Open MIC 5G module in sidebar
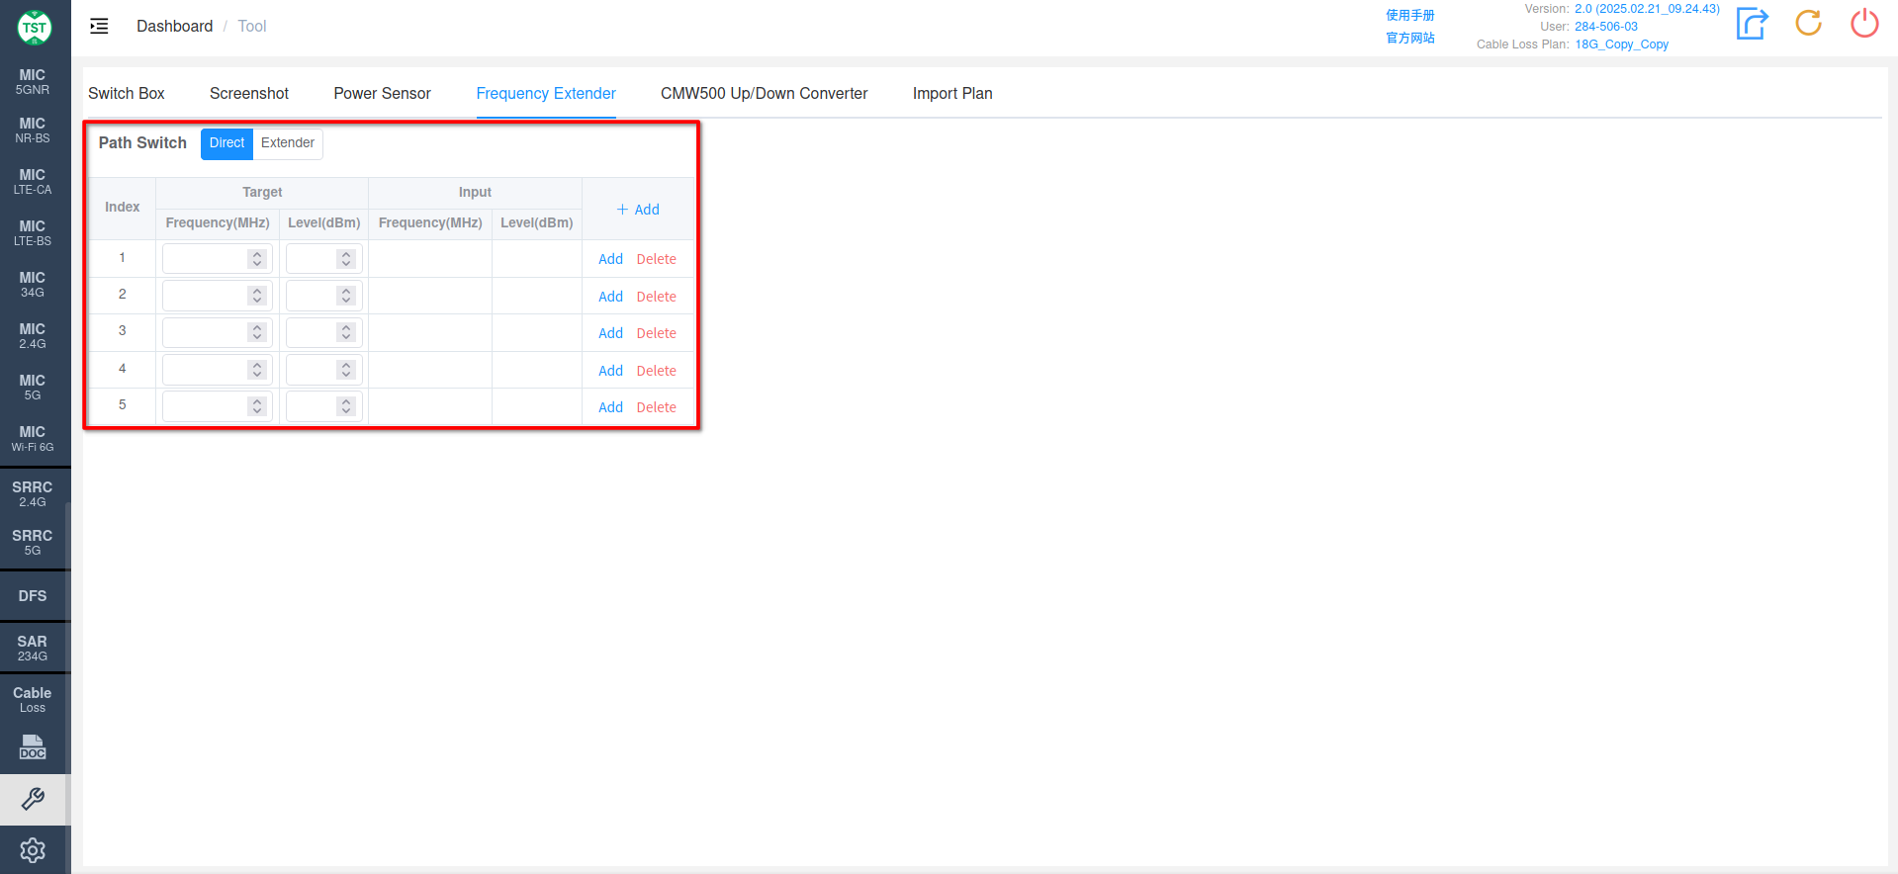This screenshot has height=874, width=1898. coord(33,388)
